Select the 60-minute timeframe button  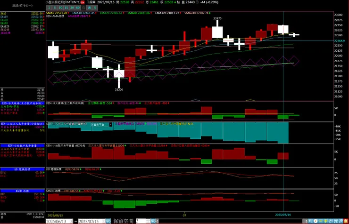[x=78, y=8]
